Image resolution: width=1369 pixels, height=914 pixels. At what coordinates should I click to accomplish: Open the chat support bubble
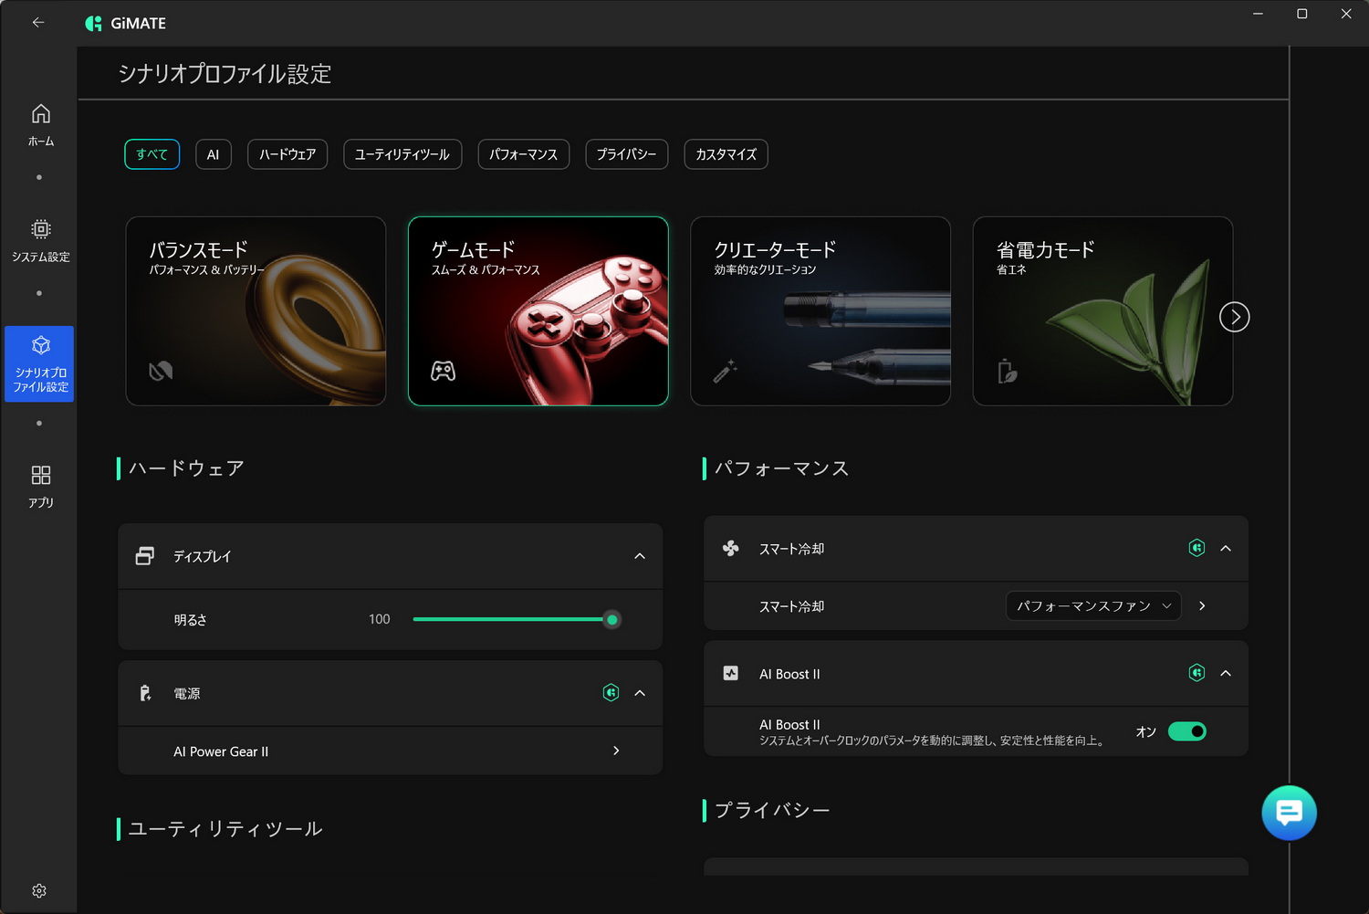coord(1289,813)
